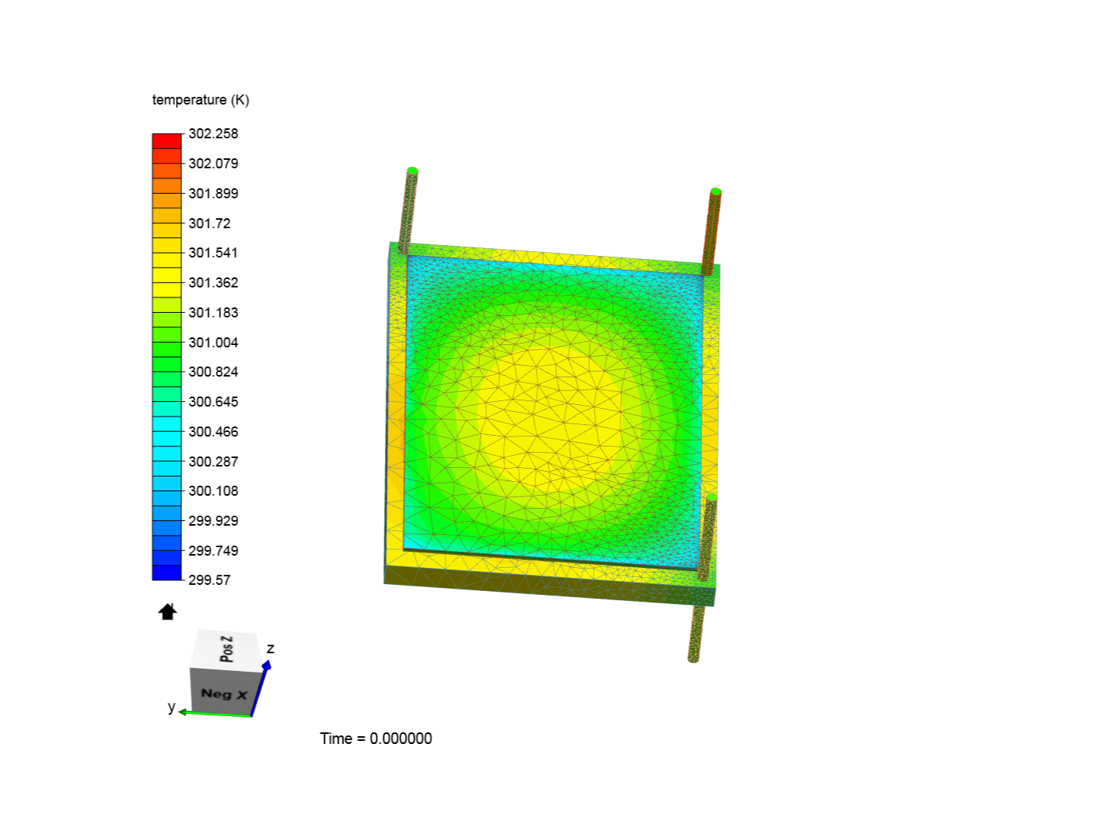Click the legend maximum value 302.258
Image resolution: width=1106 pixels, height=830 pixels.
[x=214, y=134]
